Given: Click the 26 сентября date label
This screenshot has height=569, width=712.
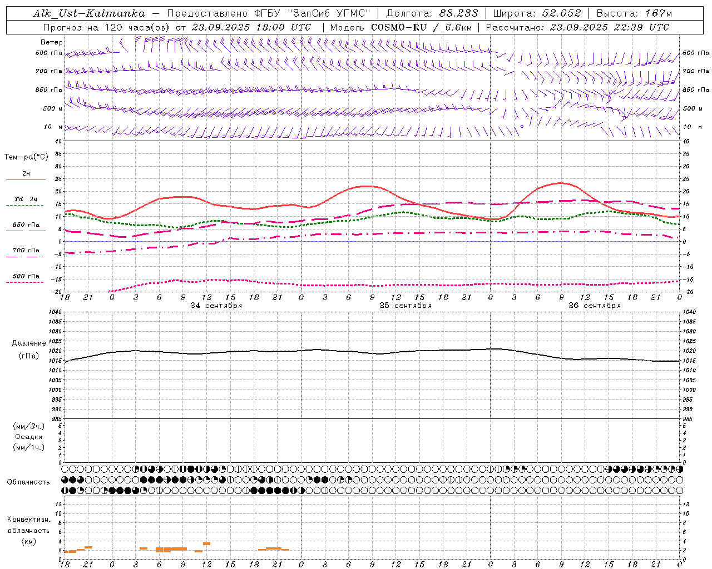Looking at the screenshot, I should pos(595,306).
